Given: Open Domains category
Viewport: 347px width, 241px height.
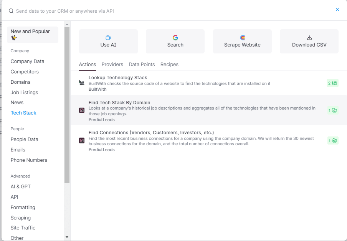Looking at the screenshot, I should [x=20, y=82].
